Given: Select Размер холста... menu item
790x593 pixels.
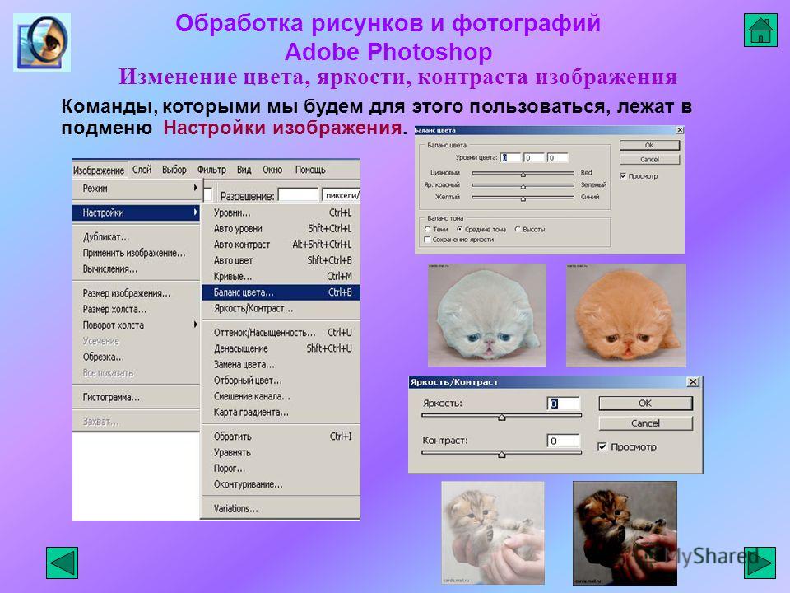Looking at the screenshot, I should pos(136,309).
